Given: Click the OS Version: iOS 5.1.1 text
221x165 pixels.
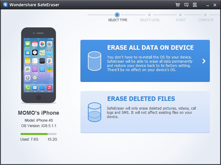Looking at the screenshot, I should point(39,126).
